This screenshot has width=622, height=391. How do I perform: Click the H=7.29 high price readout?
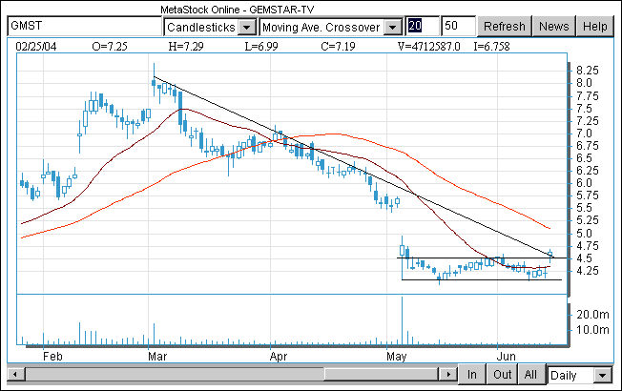coord(186,47)
